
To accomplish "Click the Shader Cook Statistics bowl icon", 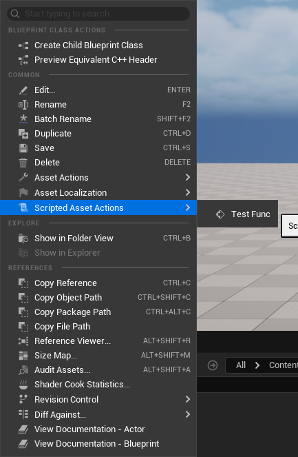I will click(x=23, y=385).
